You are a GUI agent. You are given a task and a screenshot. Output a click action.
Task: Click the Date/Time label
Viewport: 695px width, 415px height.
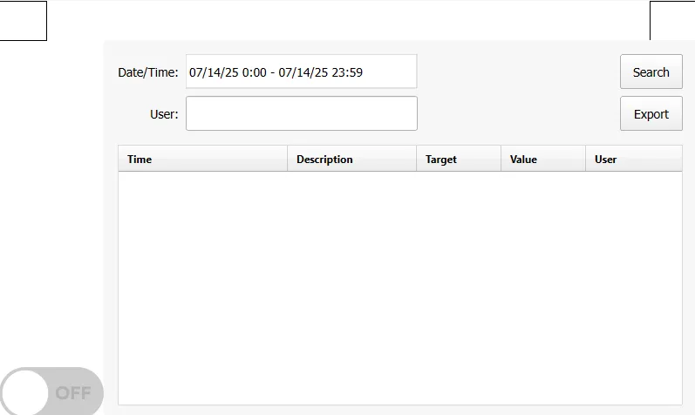pyautogui.click(x=148, y=72)
